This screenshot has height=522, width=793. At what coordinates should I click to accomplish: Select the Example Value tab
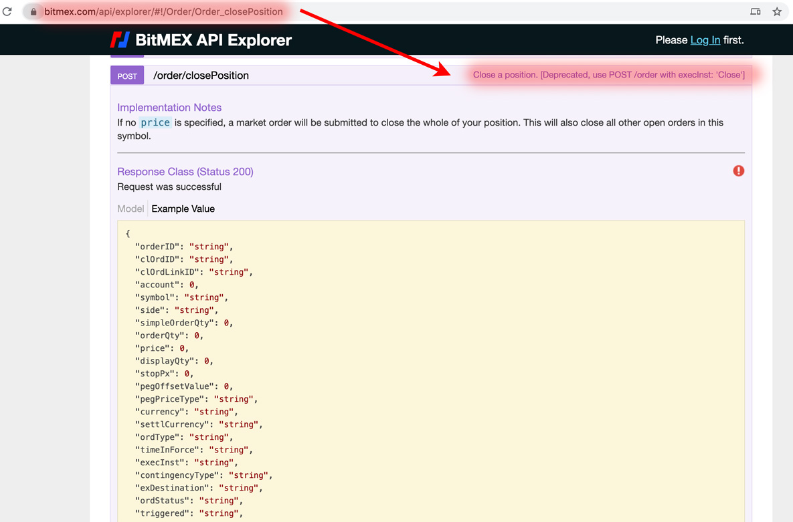(x=183, y=209)
